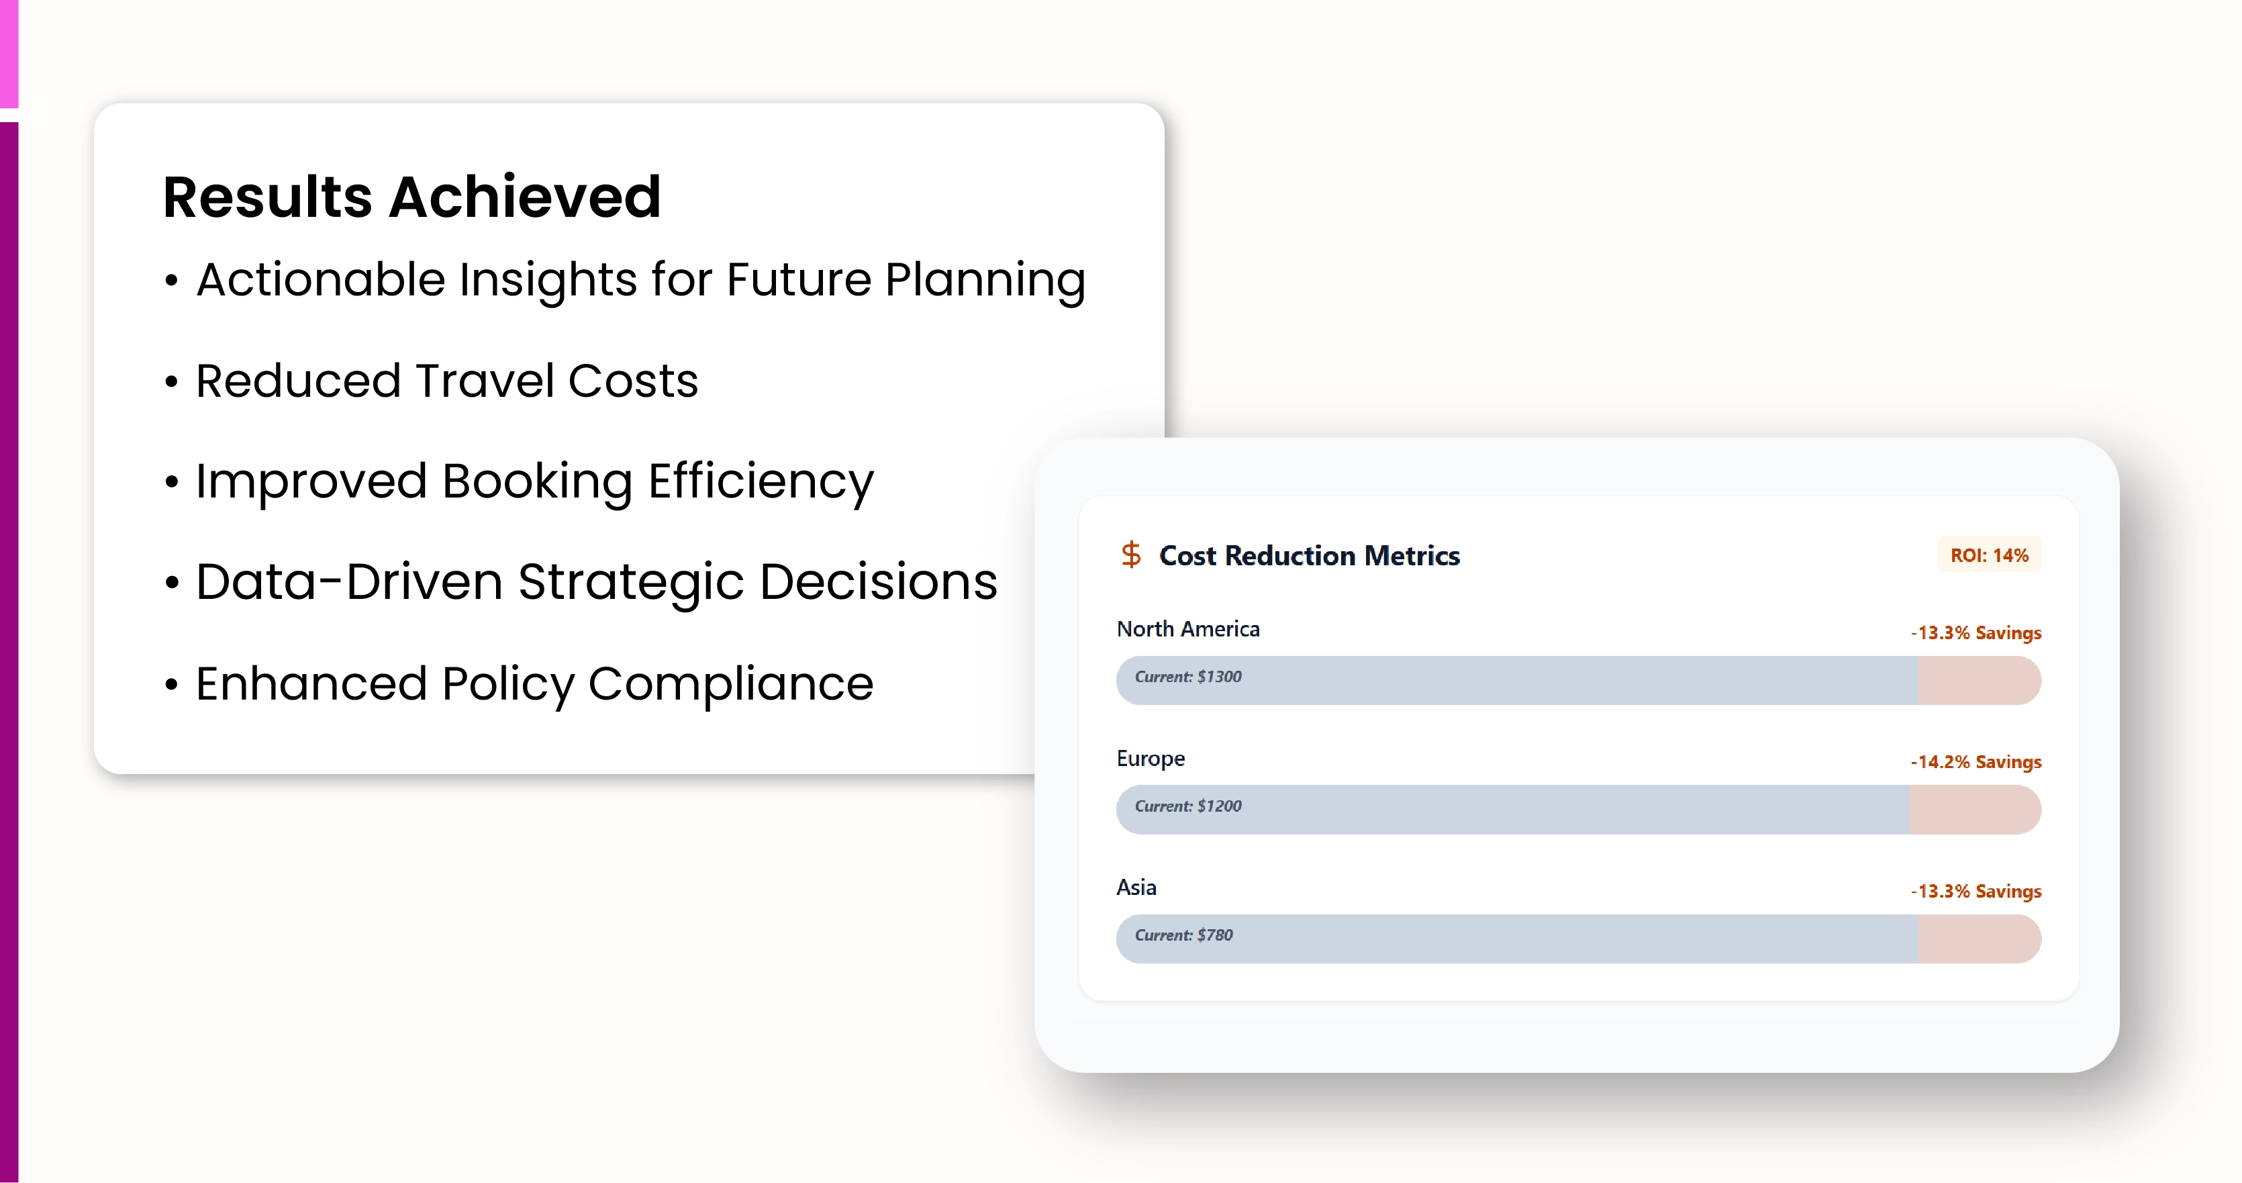Click the Current: $780 progress bar
The width and height of the screenshot is (2242, 1183).
(1516, 939)
